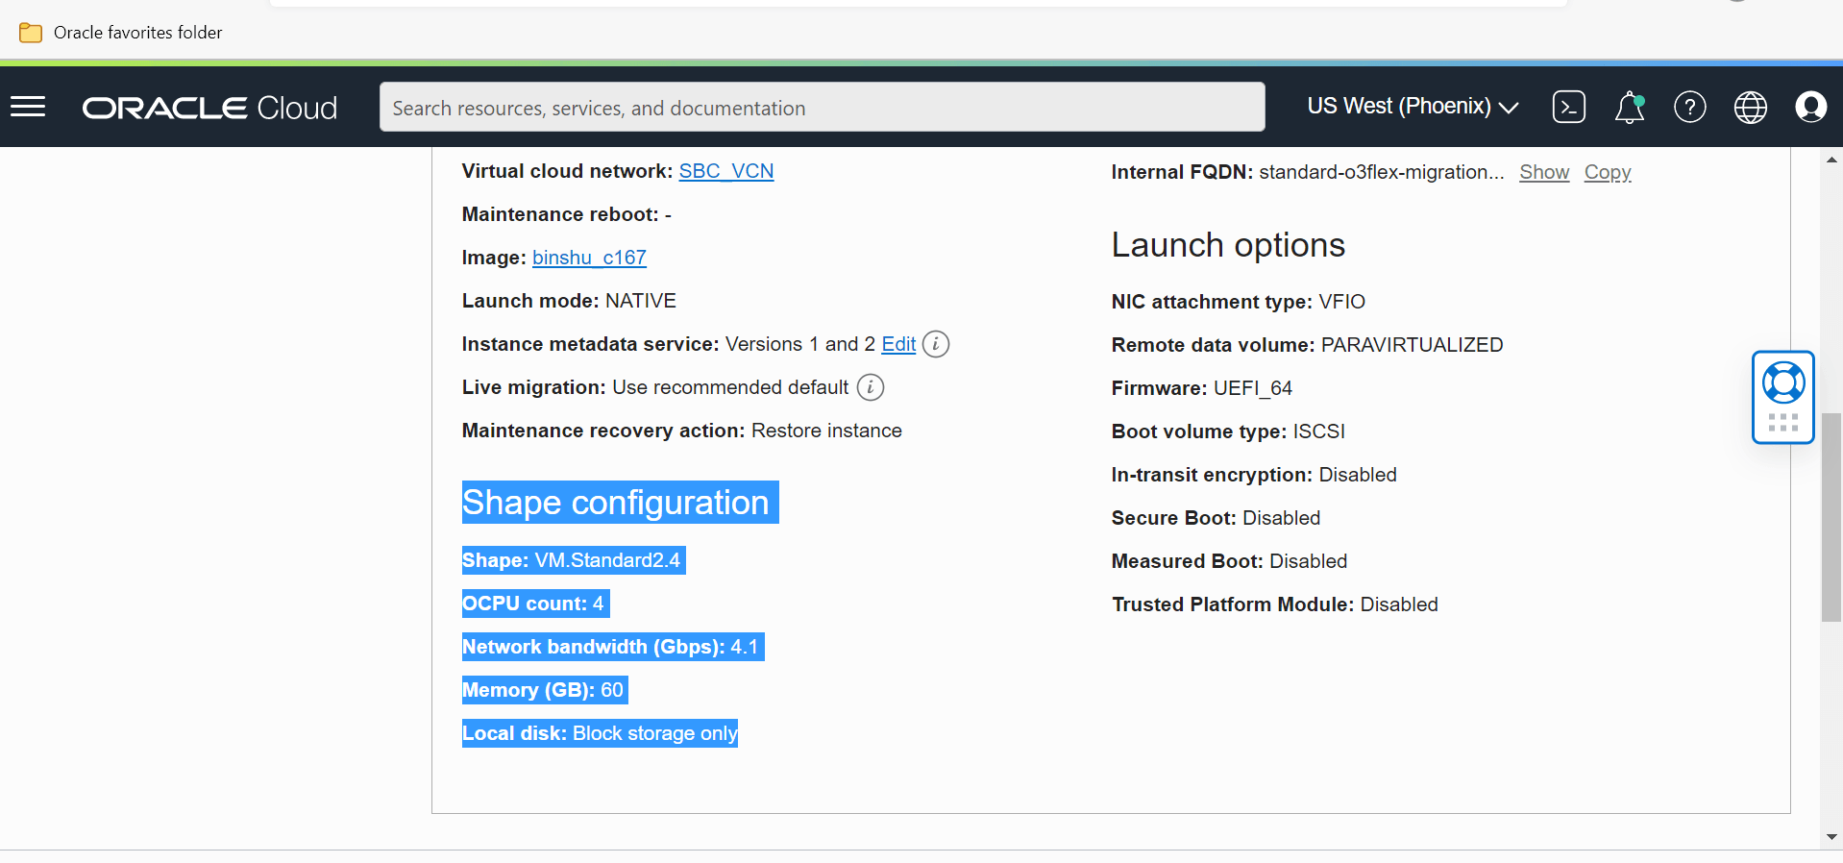
Task: Open the notifications bell
Action: coord(1630,107)
